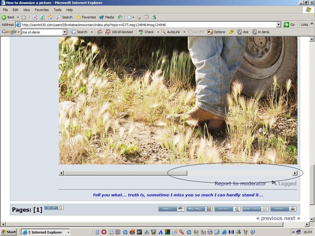Toggle the popup blocker '10618 blocked'
The height and width of the screenshot is (236, 315).
coord(119,32)
